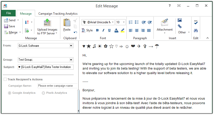Click the Campaign Name input field
This screenshot has height=115, width=214.
point(57,86)
